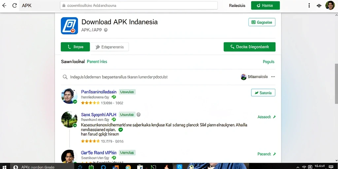Open the more options dots beside Sitaamaicsla
Screen dimensions: 338x169
click(x=273, y=77)
